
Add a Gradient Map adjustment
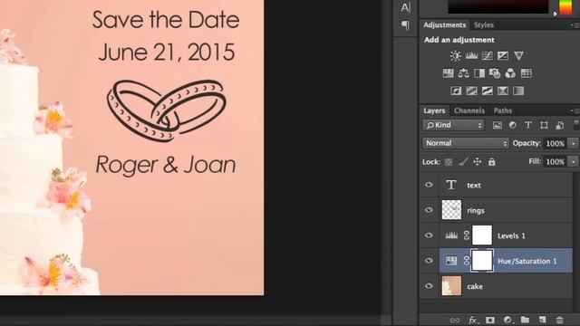(x=518, y=91)
